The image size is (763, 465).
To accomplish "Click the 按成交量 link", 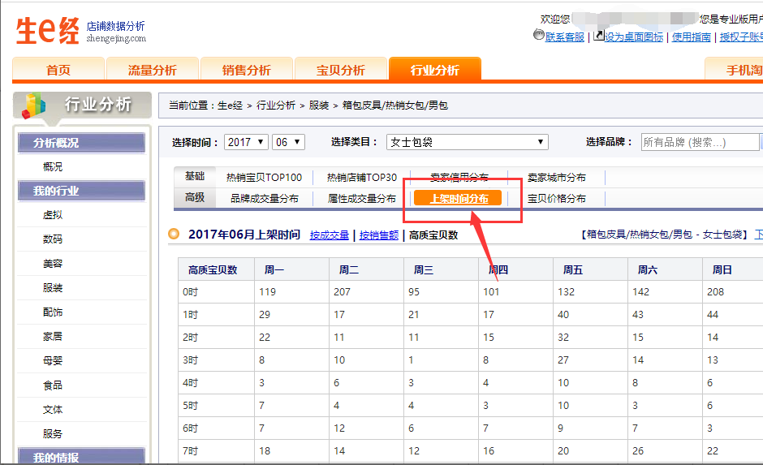I will click(329, 235).
